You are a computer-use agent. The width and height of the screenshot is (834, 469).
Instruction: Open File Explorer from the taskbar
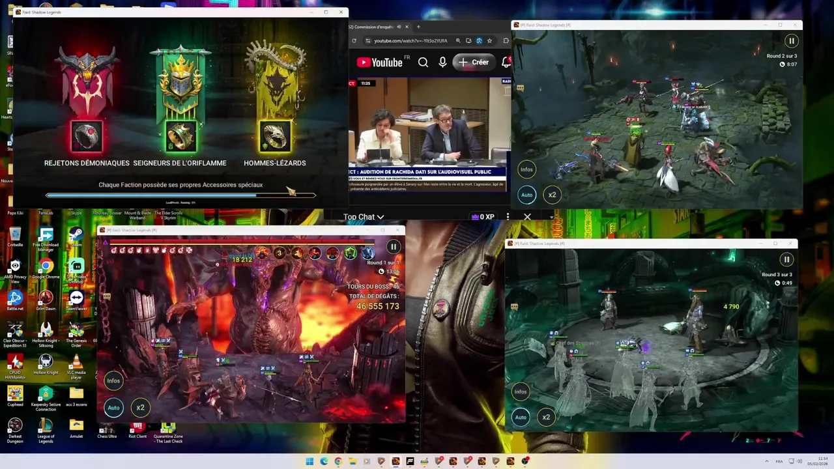tap(352, 461)
